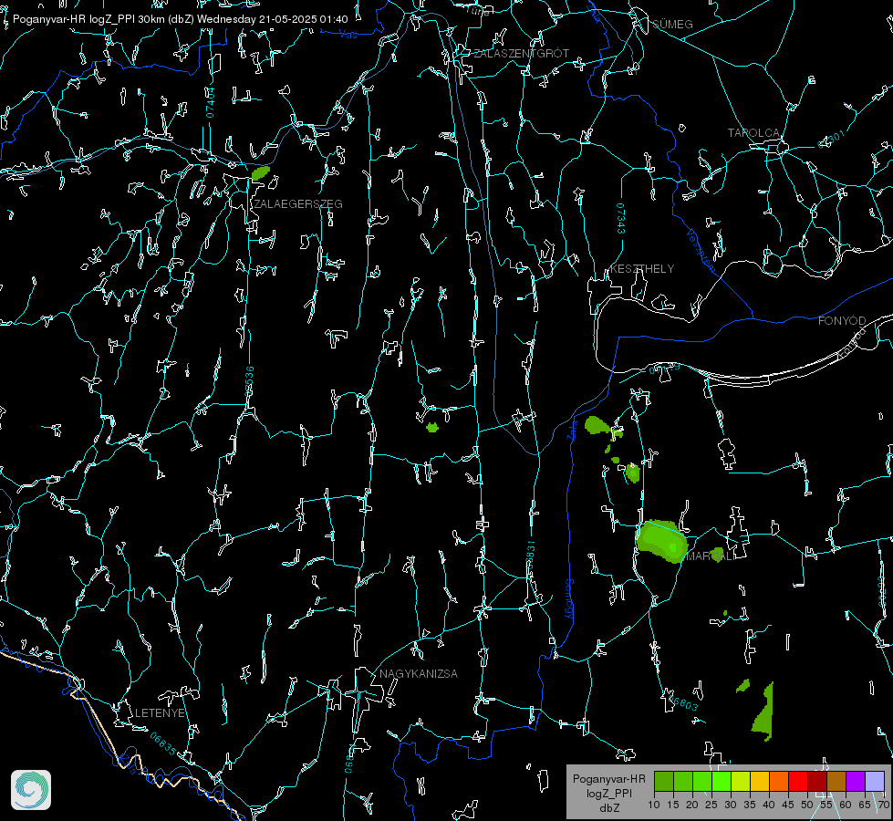The image size is (893, 821).
Task: Pick the yellow 35 dBZ legend swatch
Action: (760, 781)
